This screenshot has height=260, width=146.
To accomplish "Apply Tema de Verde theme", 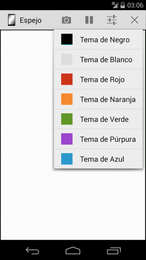I will pyautogui.click(x=98, y=119).
